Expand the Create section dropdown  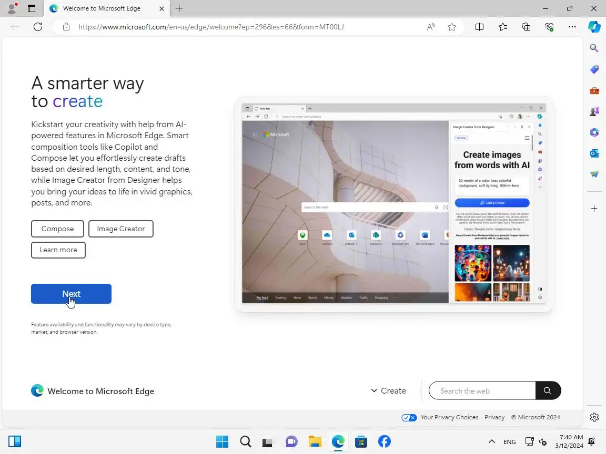(388, 391)
